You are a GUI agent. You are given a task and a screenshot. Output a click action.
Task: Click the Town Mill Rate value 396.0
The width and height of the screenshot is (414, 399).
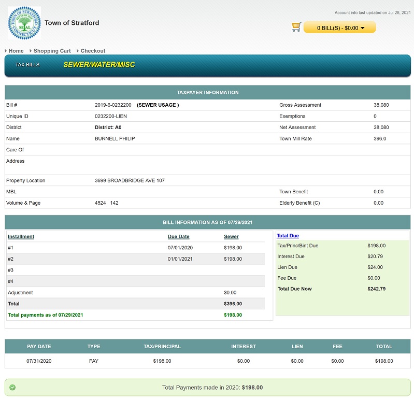pyautogui.click(x=380, y=139)
